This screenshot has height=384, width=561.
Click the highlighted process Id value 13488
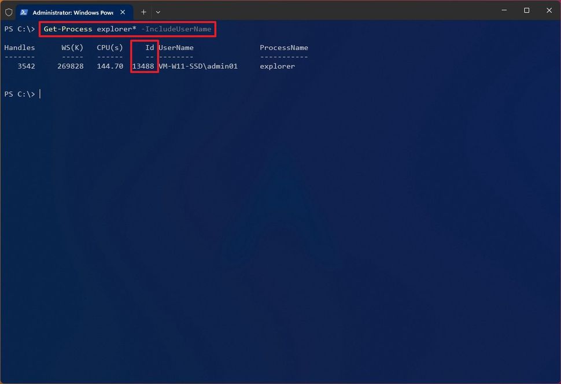click(x=143, y=66)
